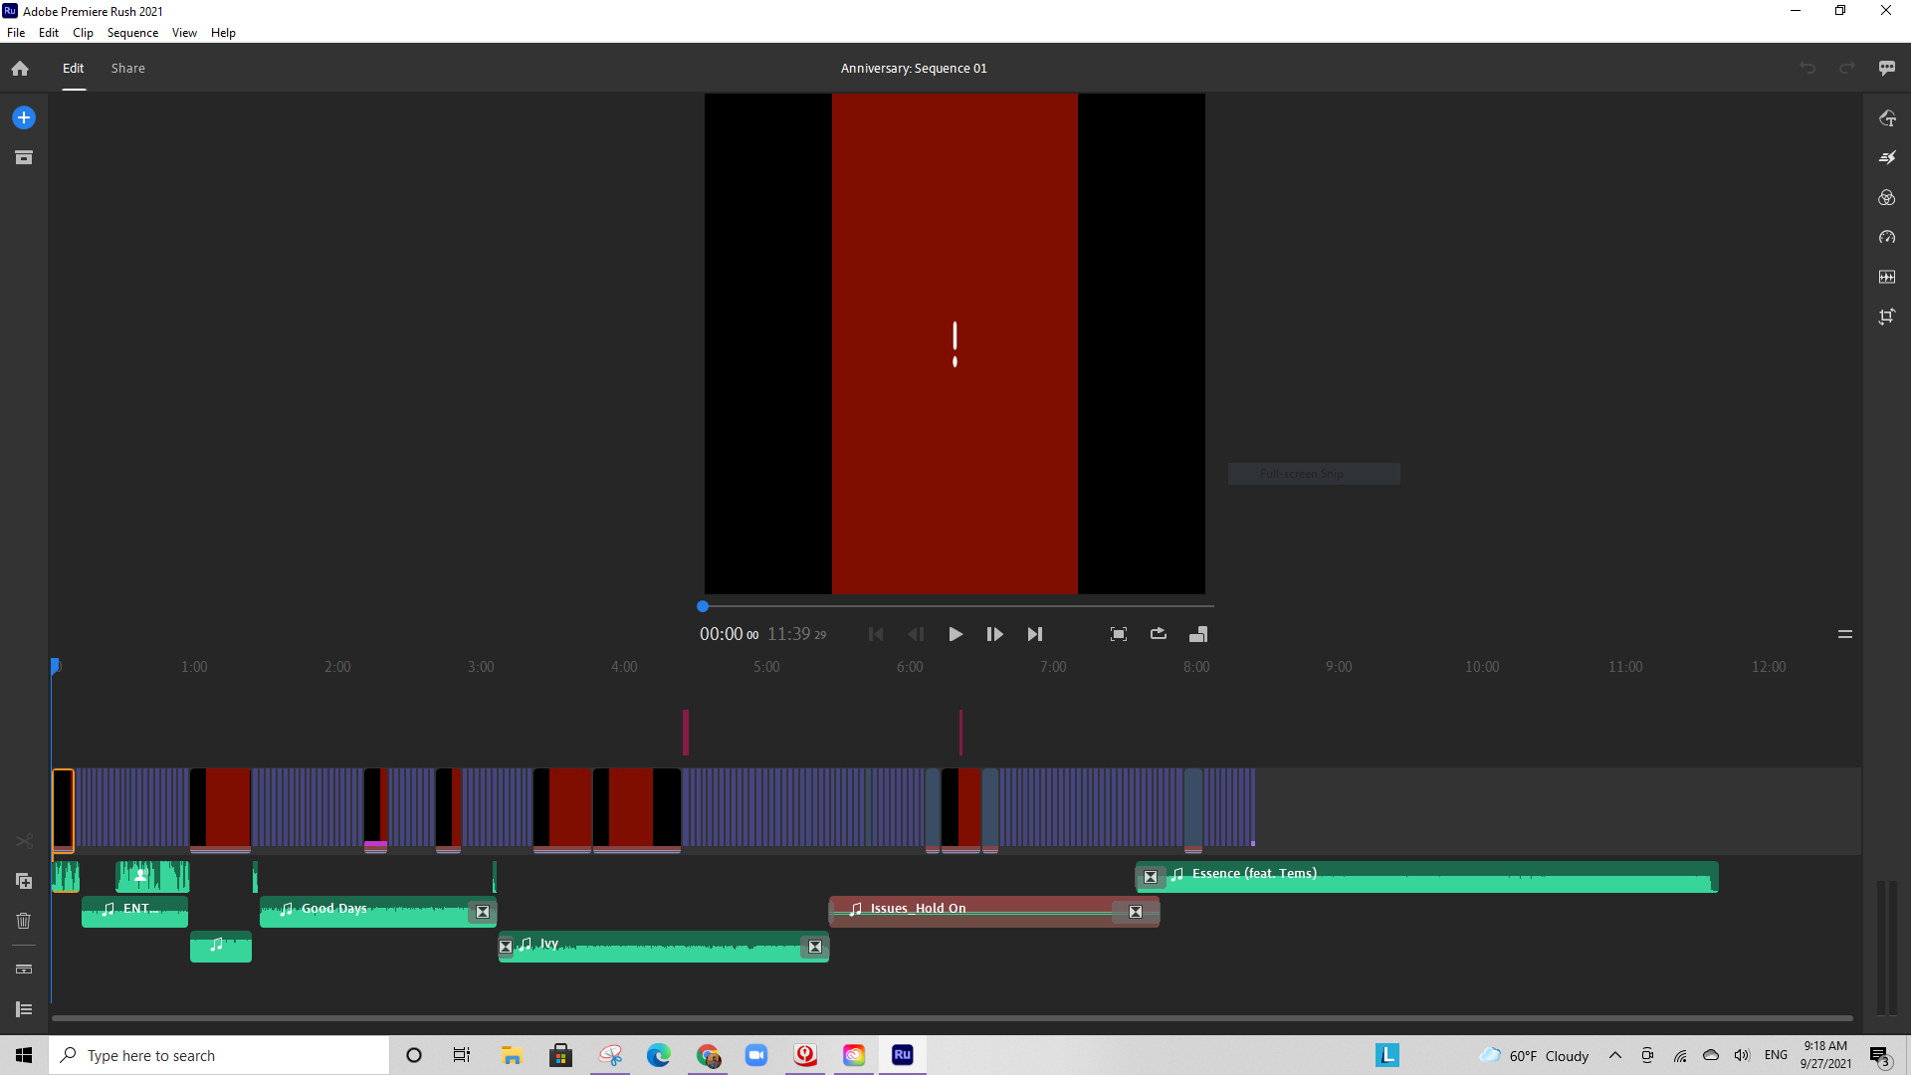The image size is (1911, 1075).
Task: Open the Speed panel
Action: coord(1888,237)
